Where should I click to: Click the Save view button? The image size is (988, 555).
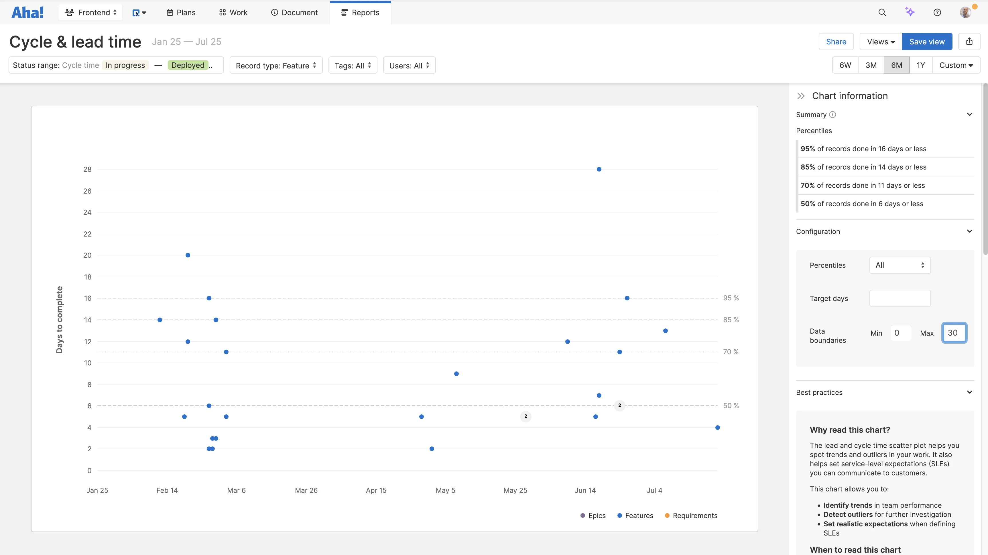click(x=927, y=42)
